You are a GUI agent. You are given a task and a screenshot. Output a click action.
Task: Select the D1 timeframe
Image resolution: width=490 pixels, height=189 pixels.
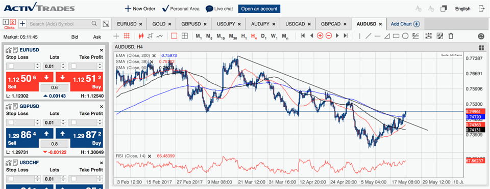(x=264, y=36)
